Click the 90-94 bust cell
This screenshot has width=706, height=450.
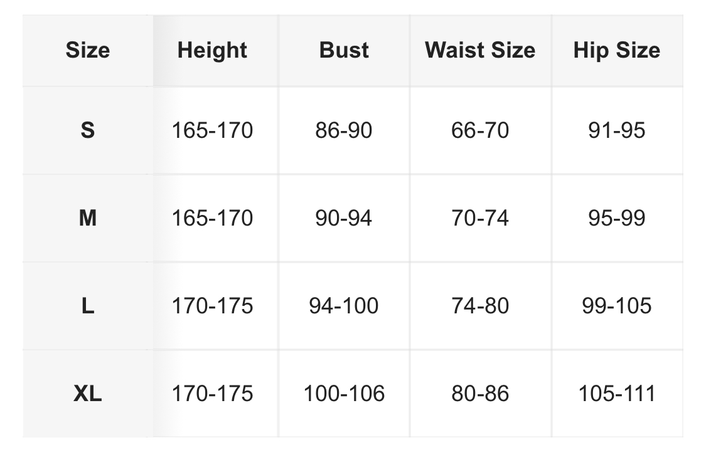[344, 218]
